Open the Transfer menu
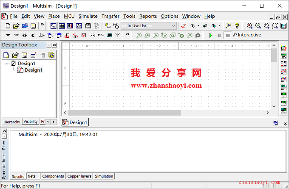Screen dimensions: 289x189 coord(110,16)
